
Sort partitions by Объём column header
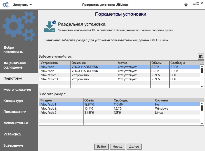98,100
